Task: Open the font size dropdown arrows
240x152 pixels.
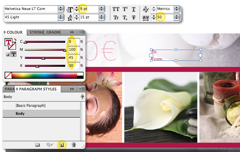Action: (x=101, y=9)
